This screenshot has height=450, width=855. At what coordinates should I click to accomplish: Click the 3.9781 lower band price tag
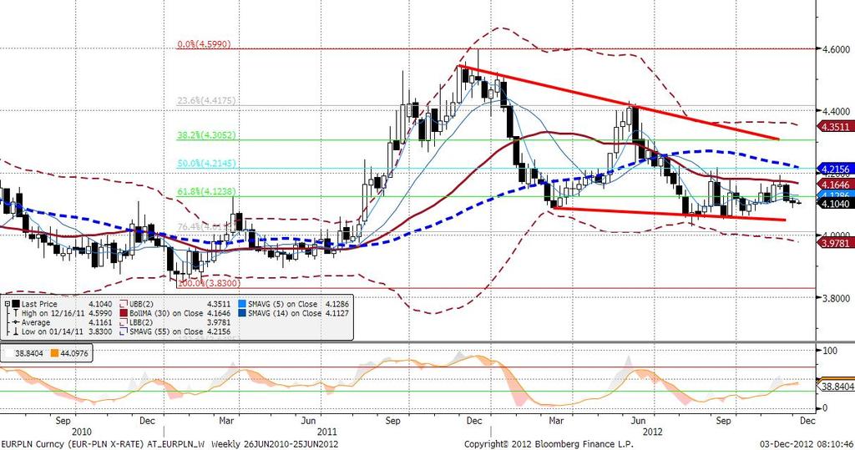(835, 243)
